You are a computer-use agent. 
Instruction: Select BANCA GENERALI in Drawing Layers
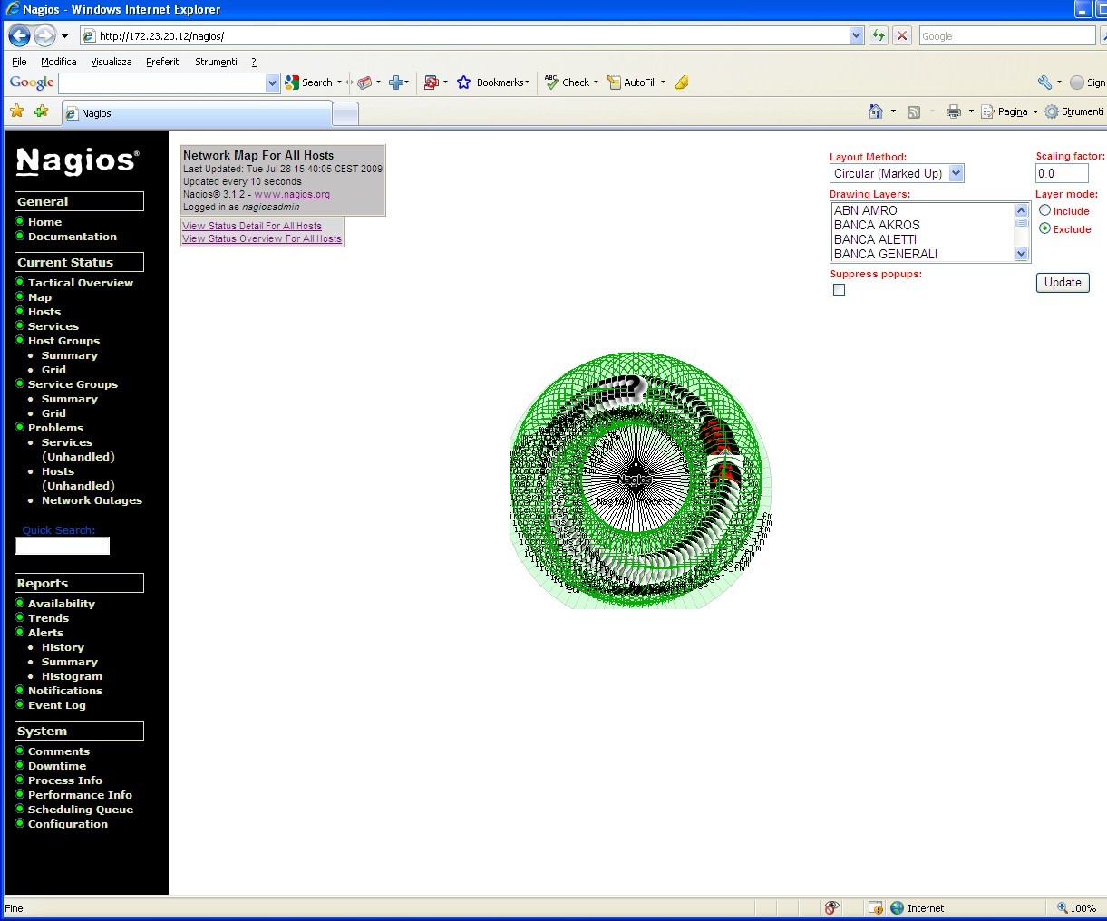click(886, 254)
